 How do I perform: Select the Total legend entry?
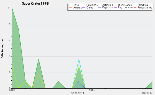76,5
